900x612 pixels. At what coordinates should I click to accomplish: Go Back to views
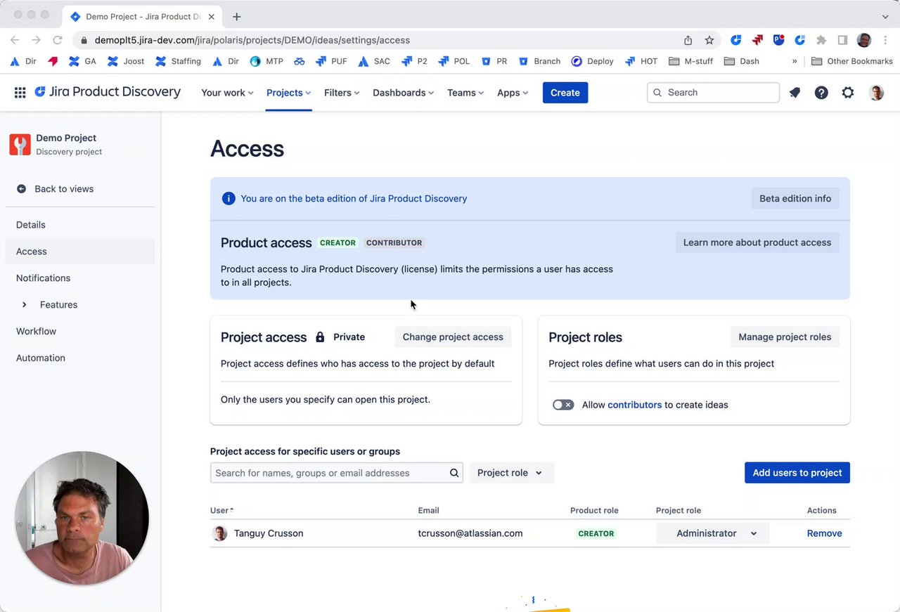(80, 189)
